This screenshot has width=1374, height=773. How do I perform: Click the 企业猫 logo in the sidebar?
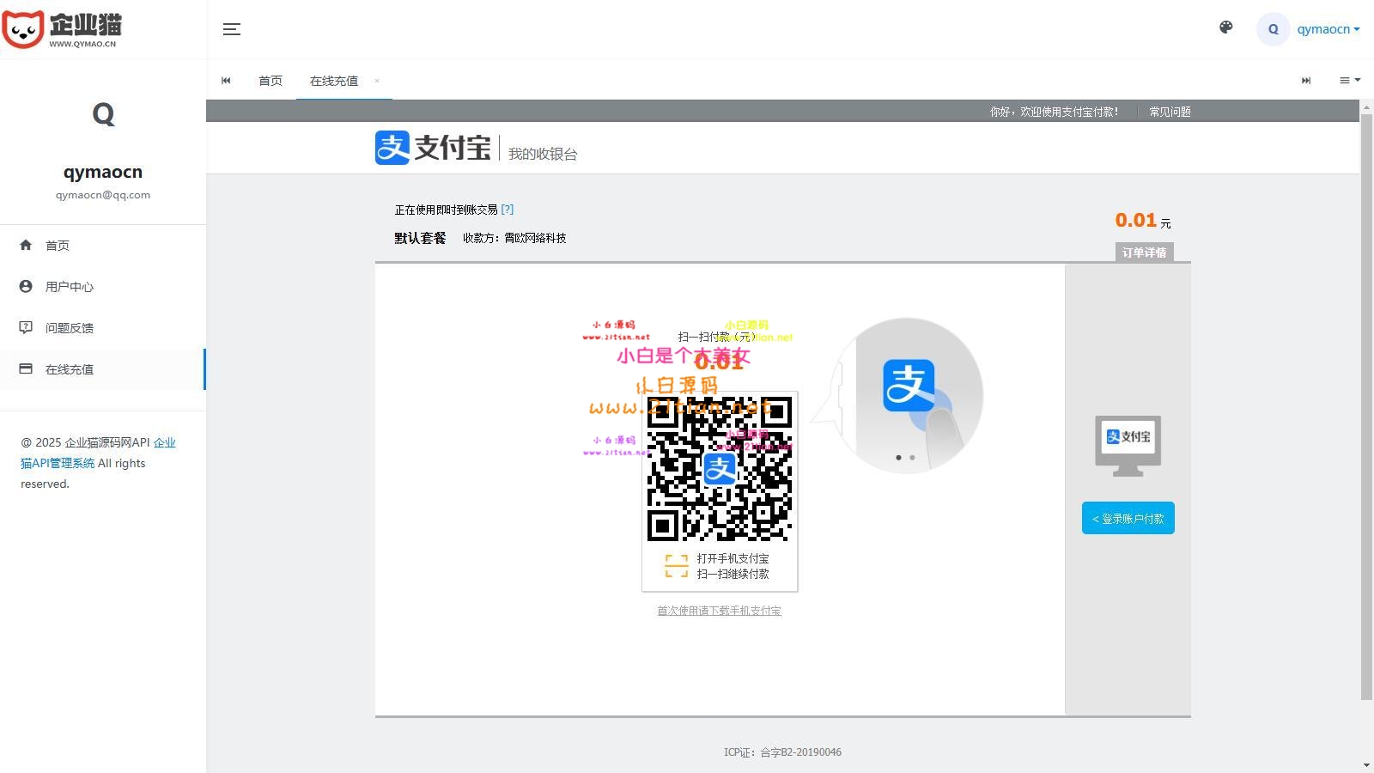tap(63, 29)
